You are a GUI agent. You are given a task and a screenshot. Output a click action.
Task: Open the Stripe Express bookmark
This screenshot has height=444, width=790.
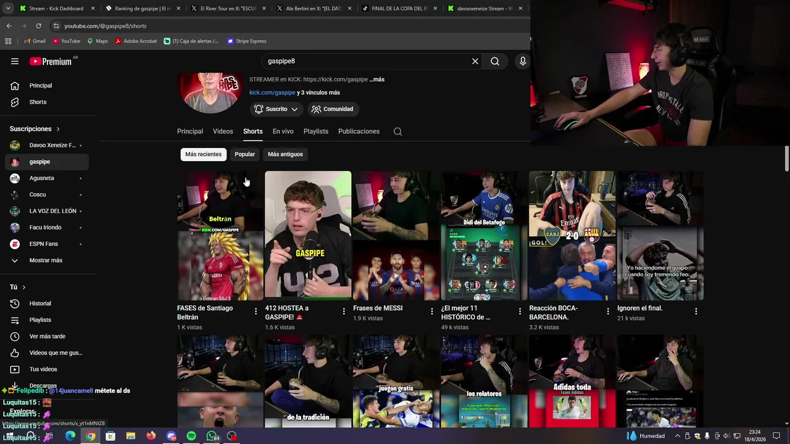pyautogui.click(x=246, y=41)
